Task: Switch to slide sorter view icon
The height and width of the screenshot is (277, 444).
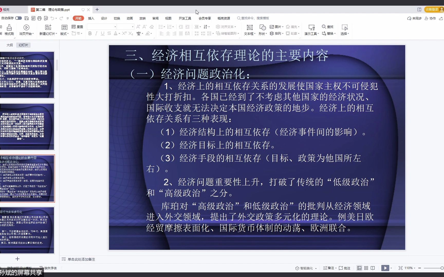Action: [366, 268]
